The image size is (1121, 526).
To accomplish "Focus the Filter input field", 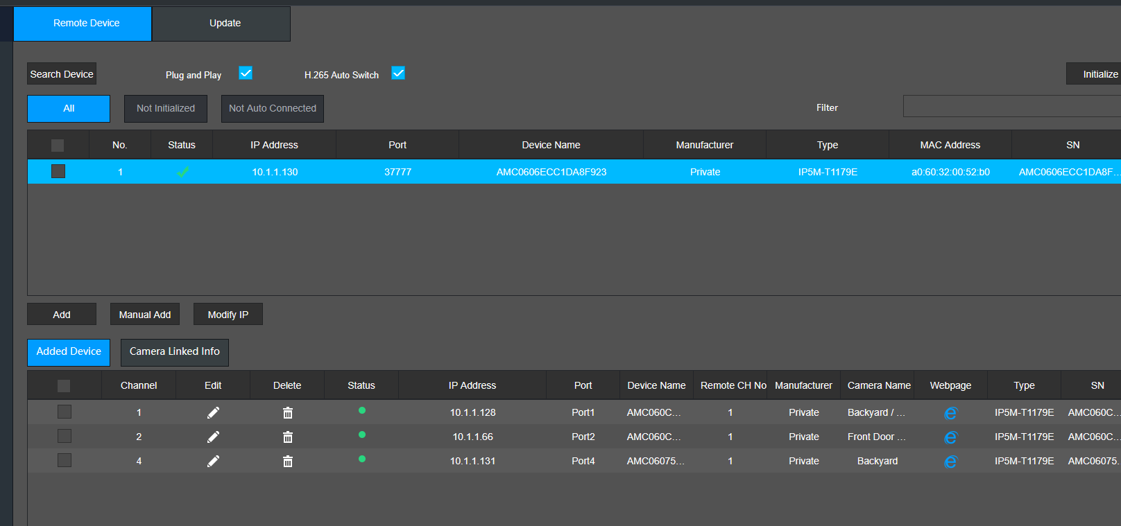I will [x=1012, y=107].
